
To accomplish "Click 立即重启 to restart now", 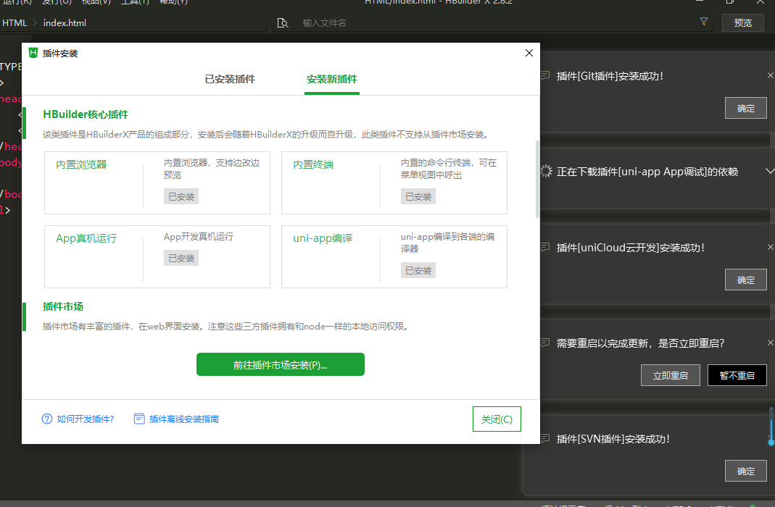I will (x=670, y=375).
